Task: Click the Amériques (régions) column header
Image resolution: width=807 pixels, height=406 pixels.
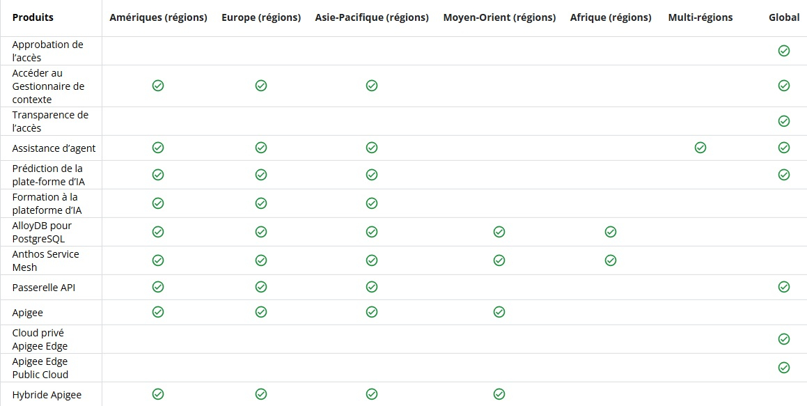Action: tap(158, 17)
